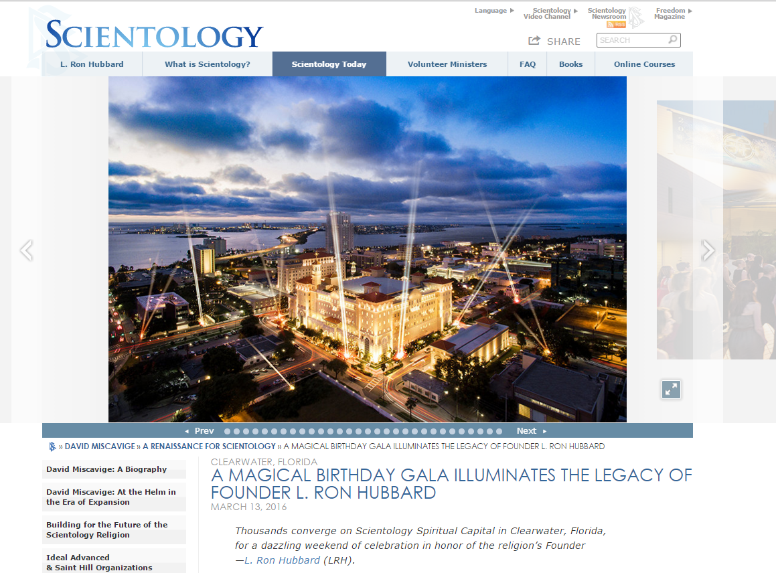This screenshot has width=776, height=573.
Task: Open the FAQ tab
Action: [x=528, y=64]
